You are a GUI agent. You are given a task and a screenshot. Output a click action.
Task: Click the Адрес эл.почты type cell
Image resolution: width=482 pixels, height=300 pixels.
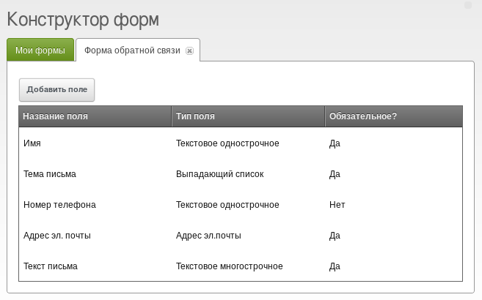coord(208,236)
